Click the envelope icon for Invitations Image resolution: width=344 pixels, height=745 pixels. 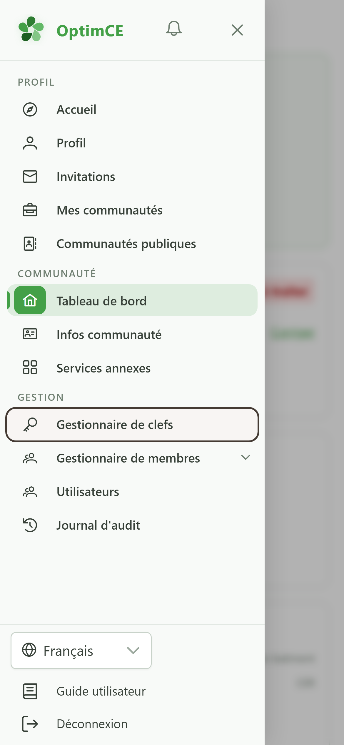pyautogui.click(x=30, y=177)
